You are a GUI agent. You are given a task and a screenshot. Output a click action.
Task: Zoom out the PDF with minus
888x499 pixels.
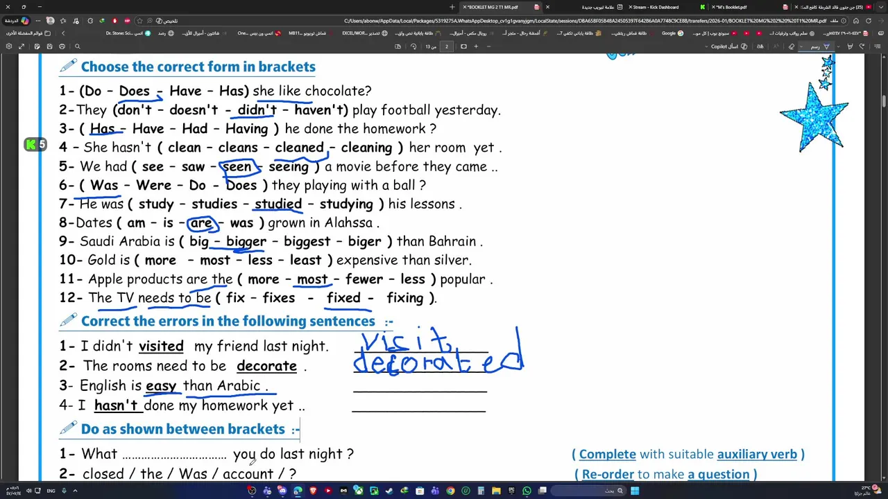tap(488, 46)
